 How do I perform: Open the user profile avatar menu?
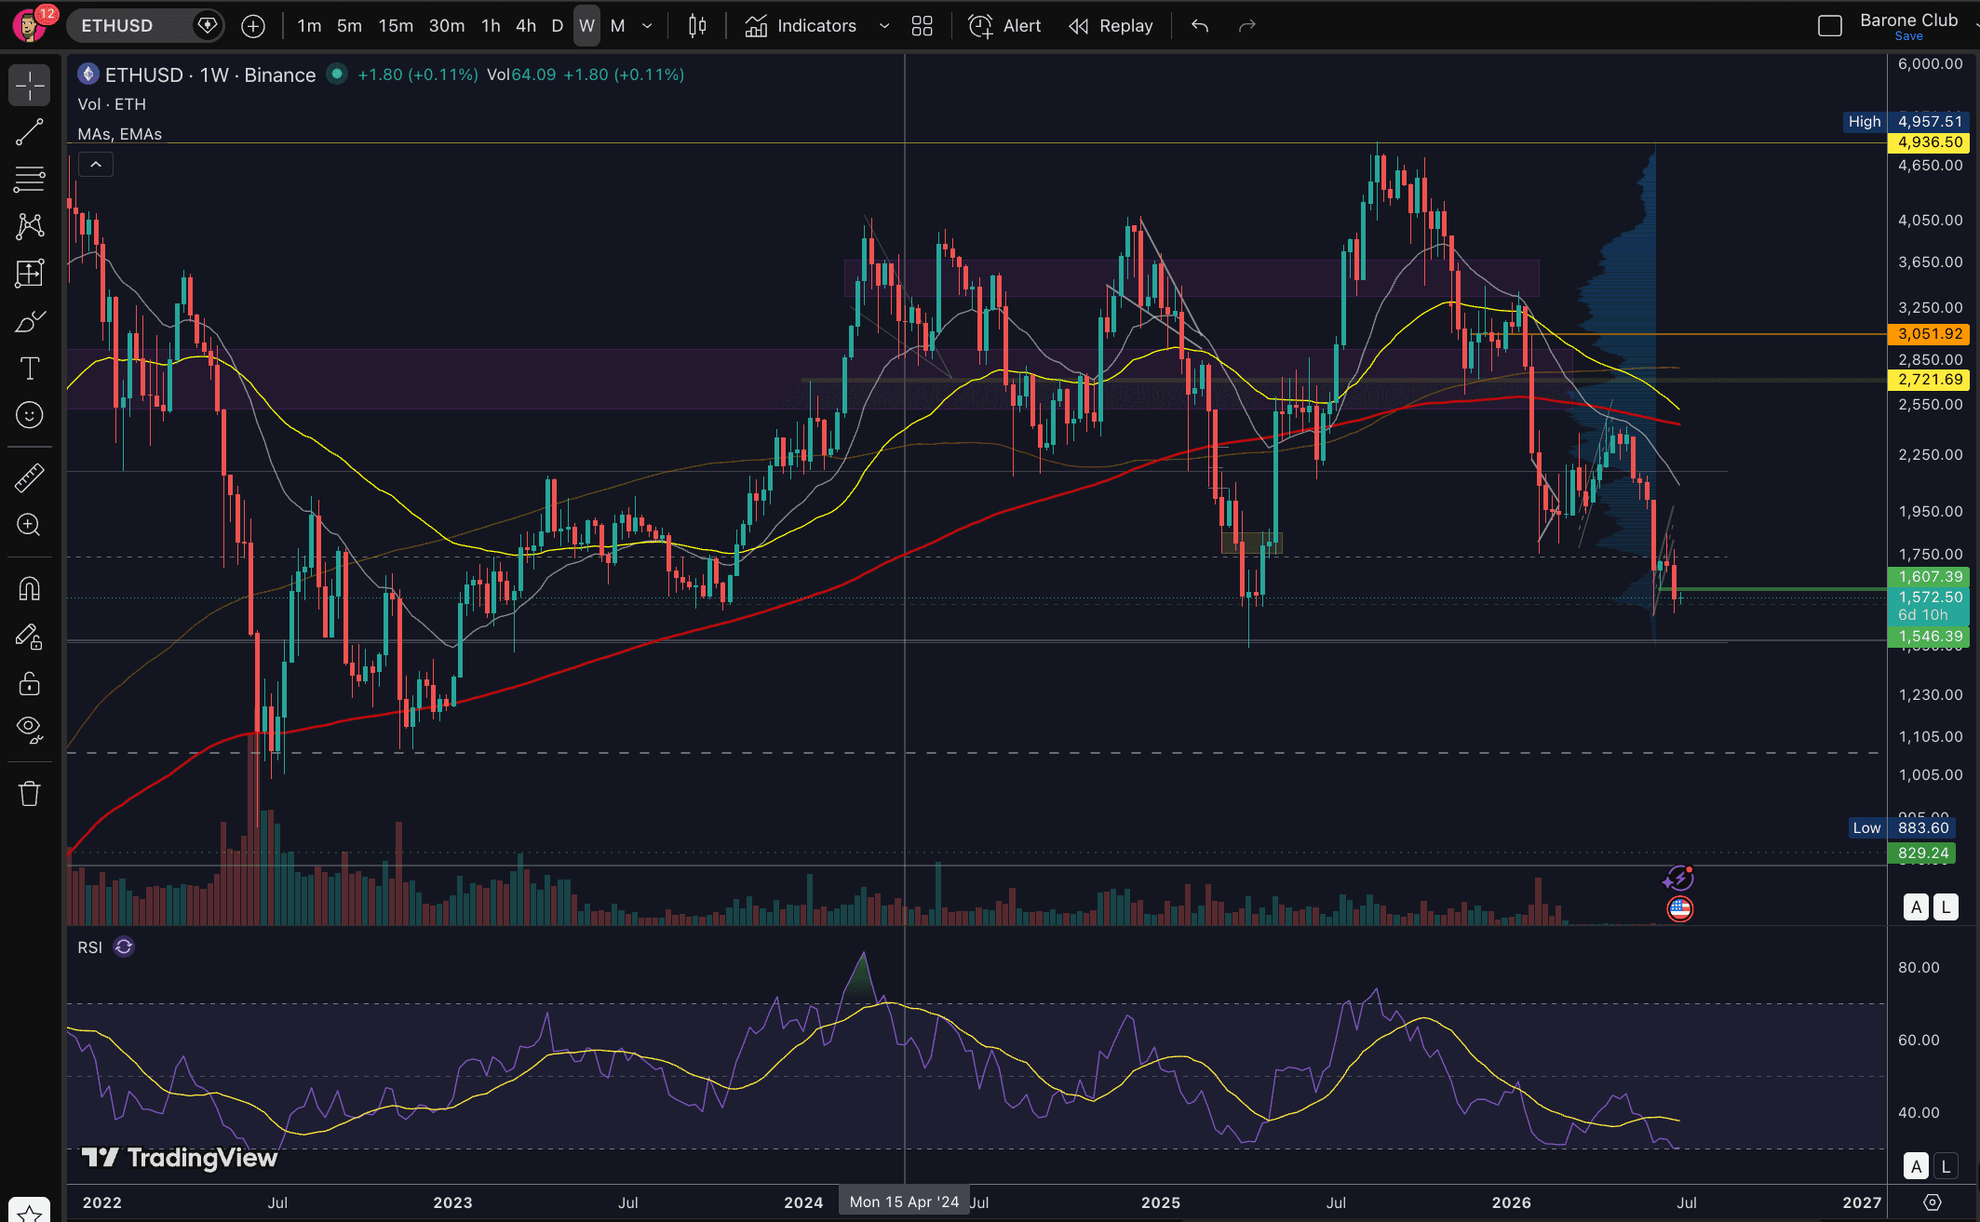30,25
